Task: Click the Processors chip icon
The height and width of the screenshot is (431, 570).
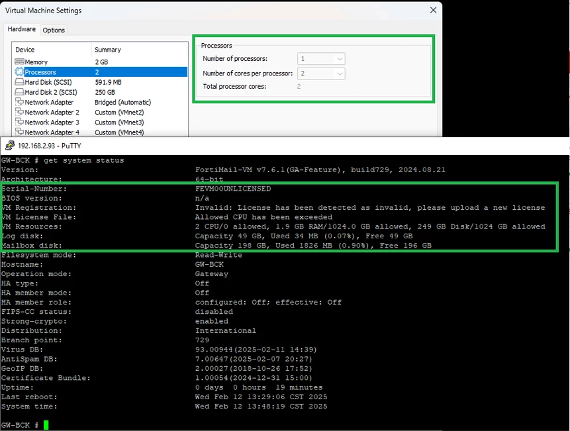Action: (x=19, y=72)
